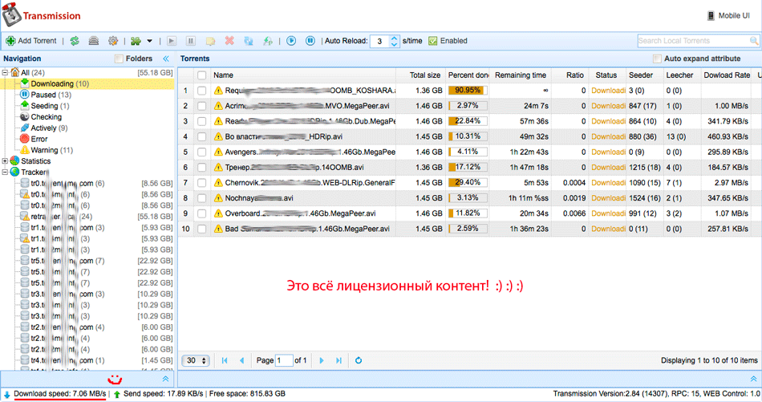Image resolution: width=762 pixels, height=402 pixels.
Task: Open the 30 rows-per-page dropdown
Action: tap(196, 361)
